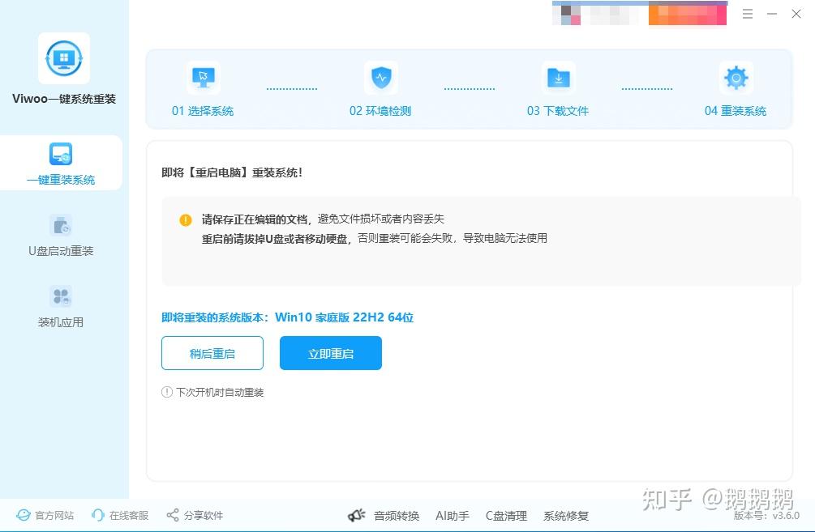
Task: Open the 一键重装系统 sidebar tab
Action: (x=61, y=163)
